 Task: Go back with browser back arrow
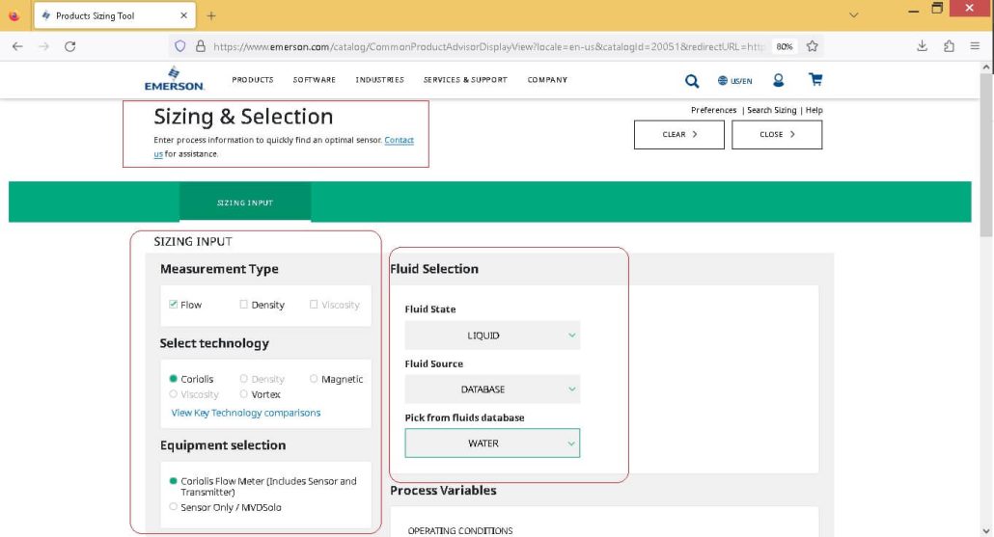click(x=17, y=46)
